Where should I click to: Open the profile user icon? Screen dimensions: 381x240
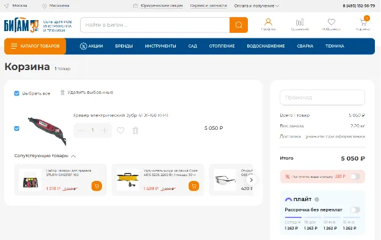pyautogui.click(x=268, y=22)
